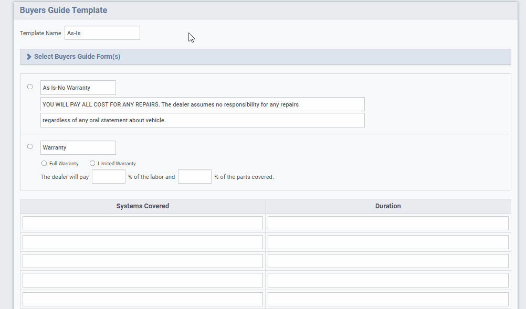Edit the oral statement disclaimer line
The height and width of the screenshot is (309, 526).
pyautogui.click(x=202, y=120)
